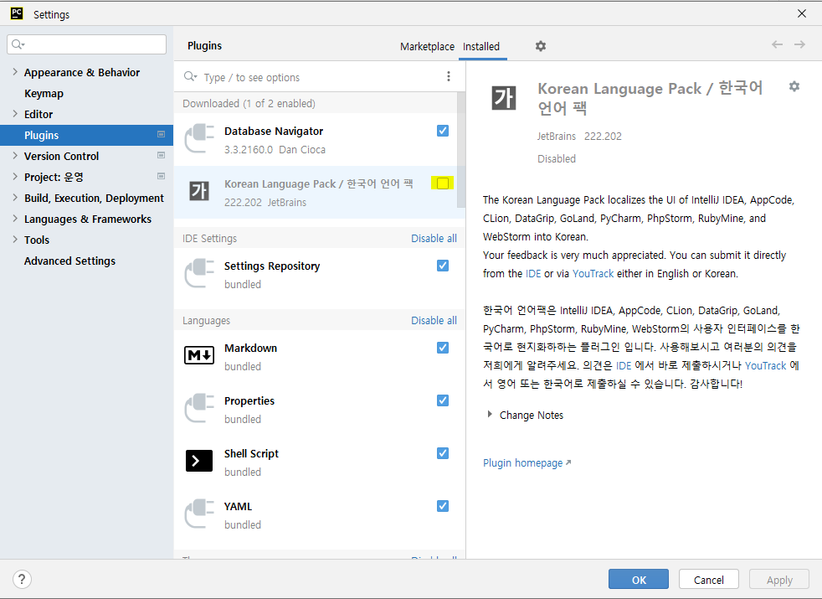
Task: Uncheck the Settings Repository plugin
Action: click(443, 266)
